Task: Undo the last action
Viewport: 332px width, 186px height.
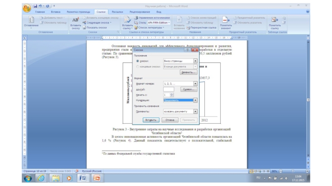Action: point(40,6)
